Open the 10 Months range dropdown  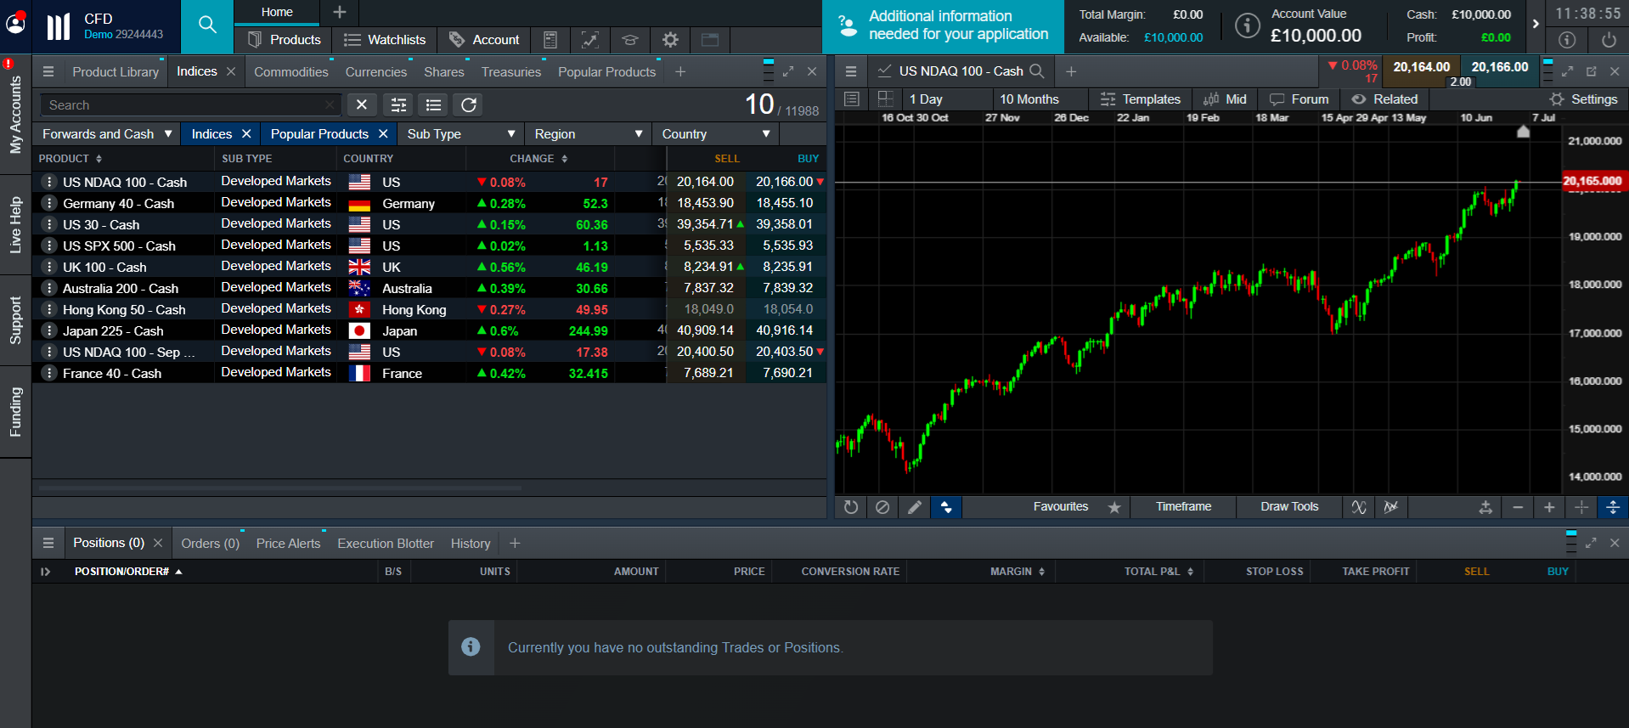pos(1038,99)
